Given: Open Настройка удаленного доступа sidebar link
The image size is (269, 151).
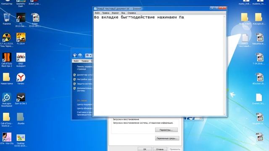Looking at the screenshot, I should point(84,79).
